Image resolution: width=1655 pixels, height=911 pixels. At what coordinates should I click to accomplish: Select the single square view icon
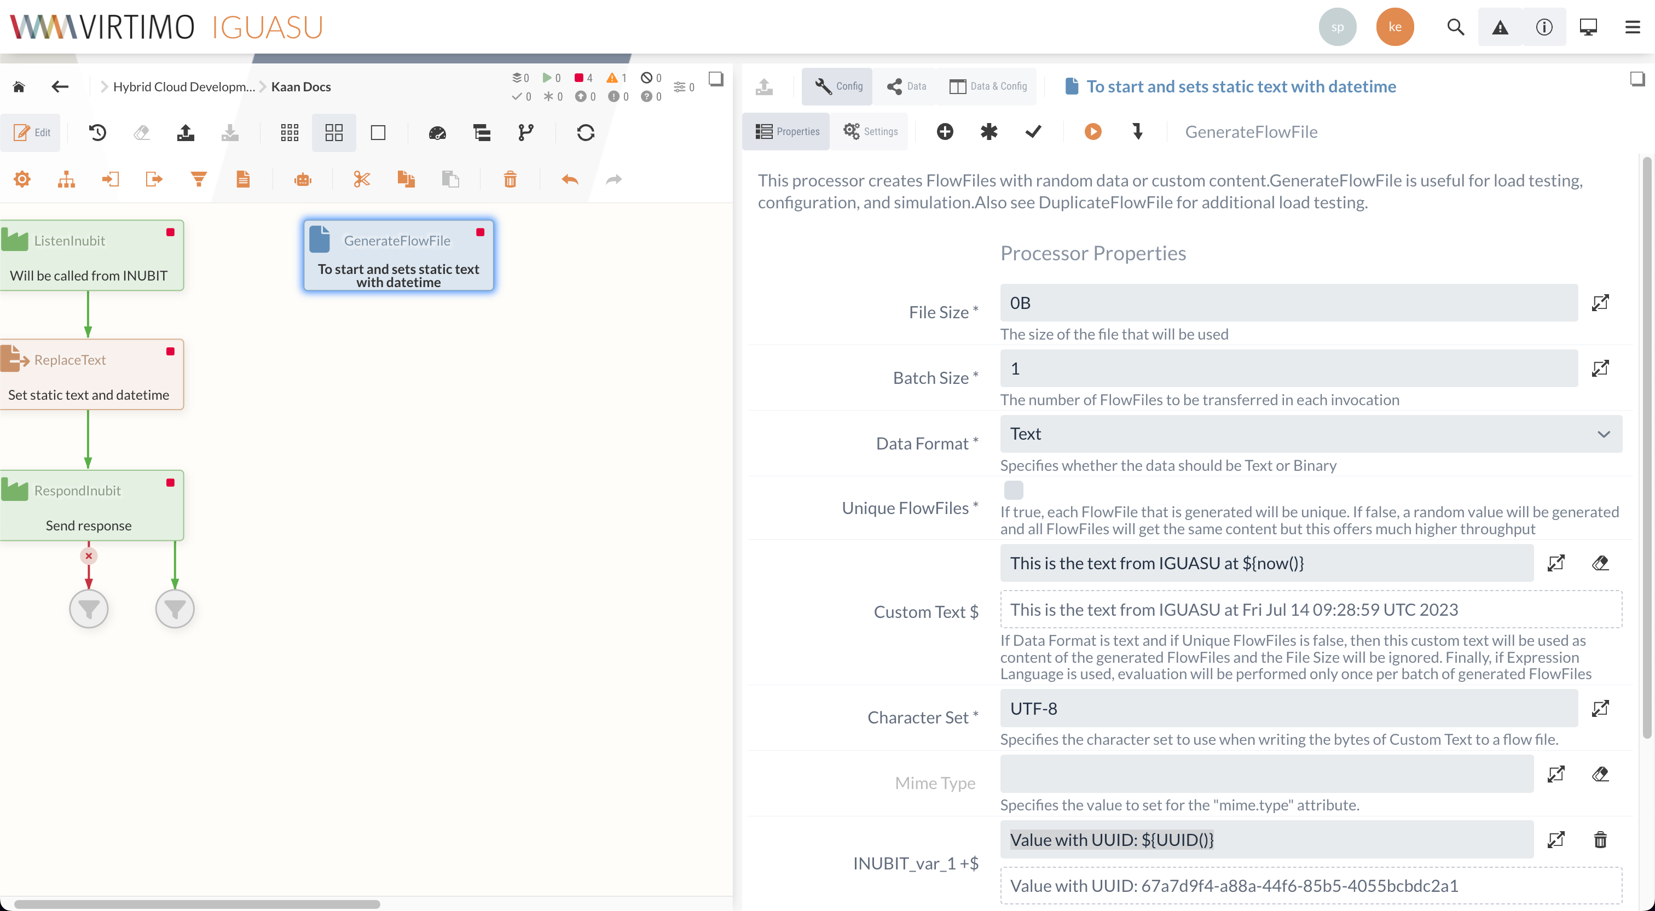click(378, 133)
